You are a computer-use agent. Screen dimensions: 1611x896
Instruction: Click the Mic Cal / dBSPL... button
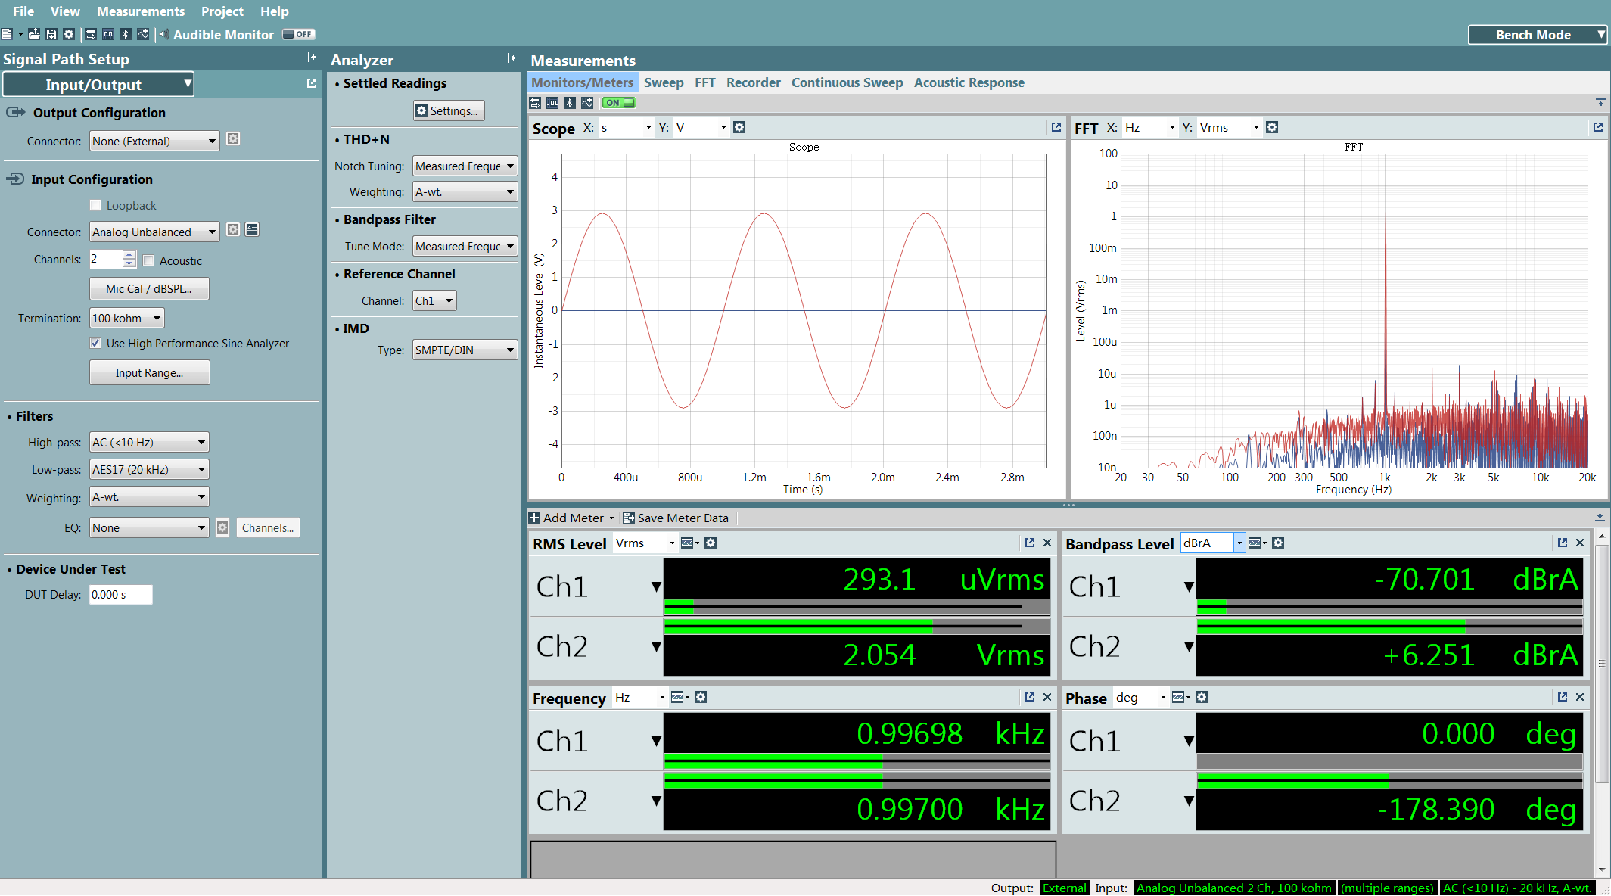tap(149, 288)
